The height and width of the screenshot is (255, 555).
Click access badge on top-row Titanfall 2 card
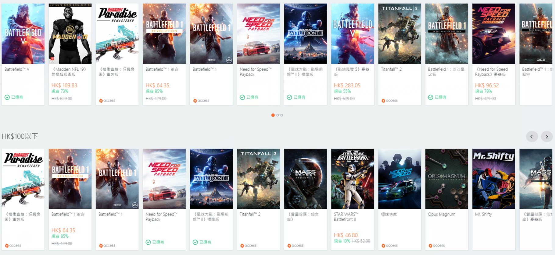[389, 100]
